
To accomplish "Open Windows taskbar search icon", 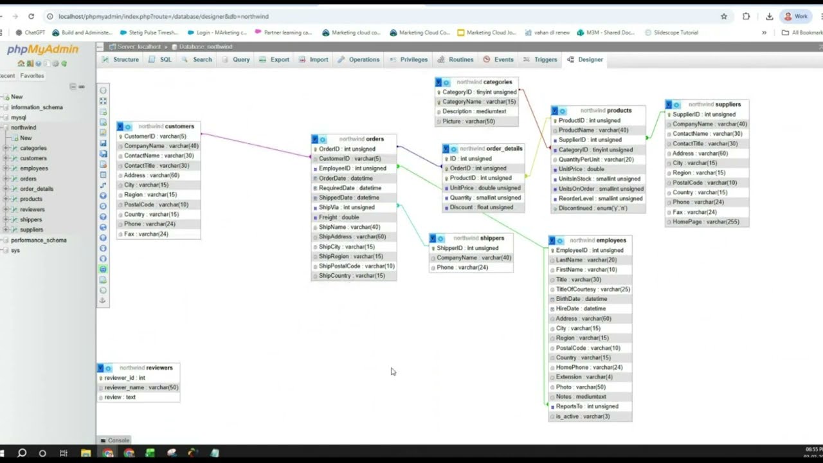I will pyautogui.click(x=21, y=453).
